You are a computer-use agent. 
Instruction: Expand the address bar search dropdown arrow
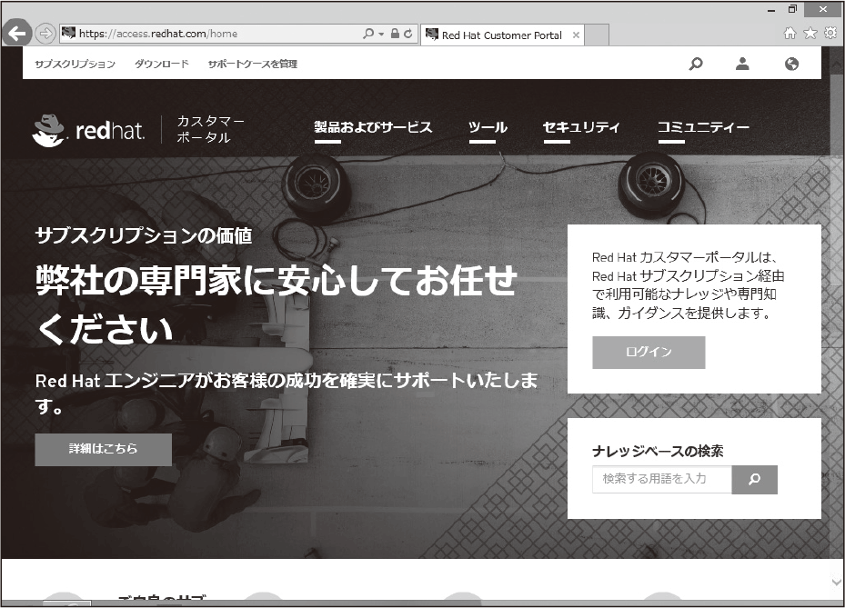381,34
